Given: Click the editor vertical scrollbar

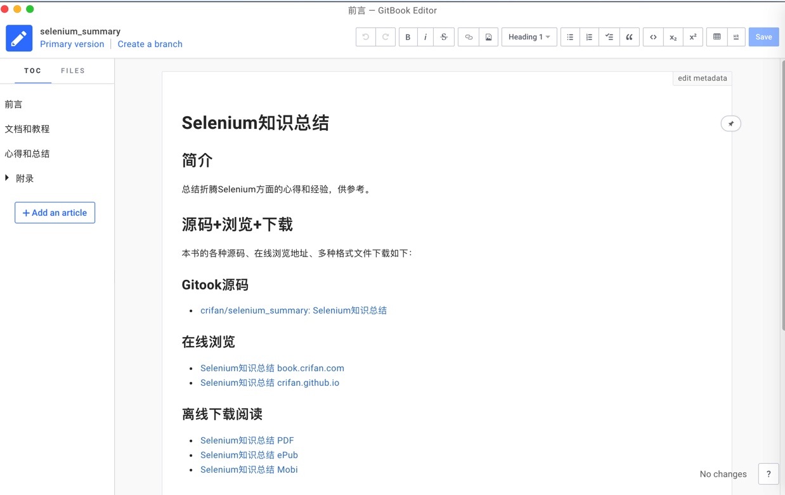Looking at the screenshot, I should (x=782, y=195).
